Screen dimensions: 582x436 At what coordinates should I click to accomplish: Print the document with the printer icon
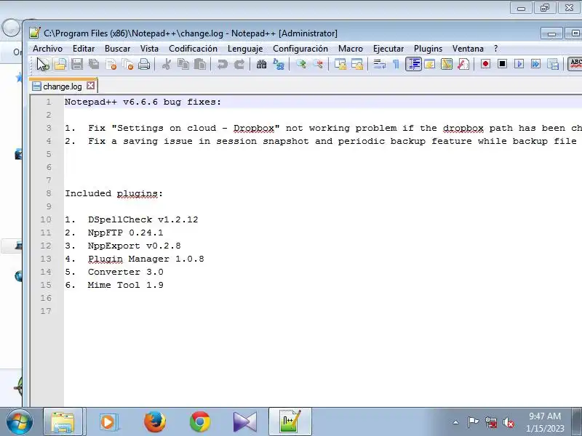tap(144, 64)
